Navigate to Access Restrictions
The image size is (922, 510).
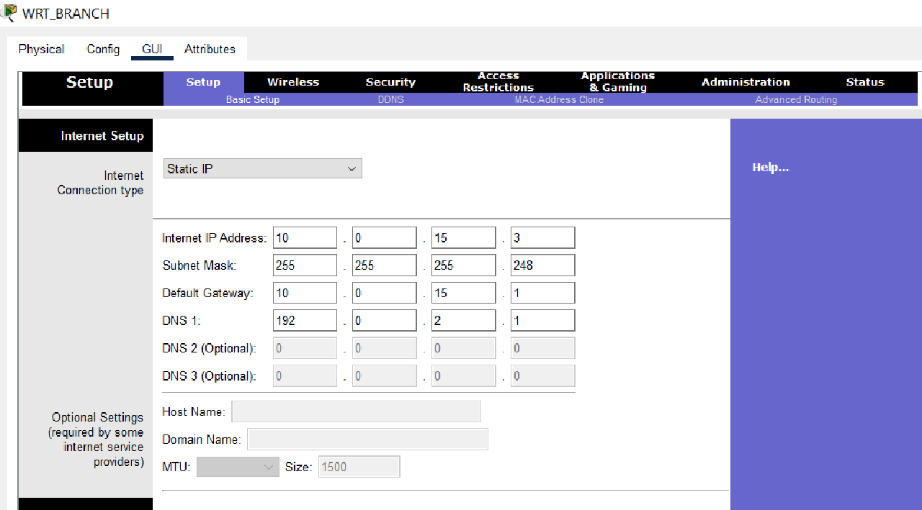pyautogui.click(x=498, y=81)
